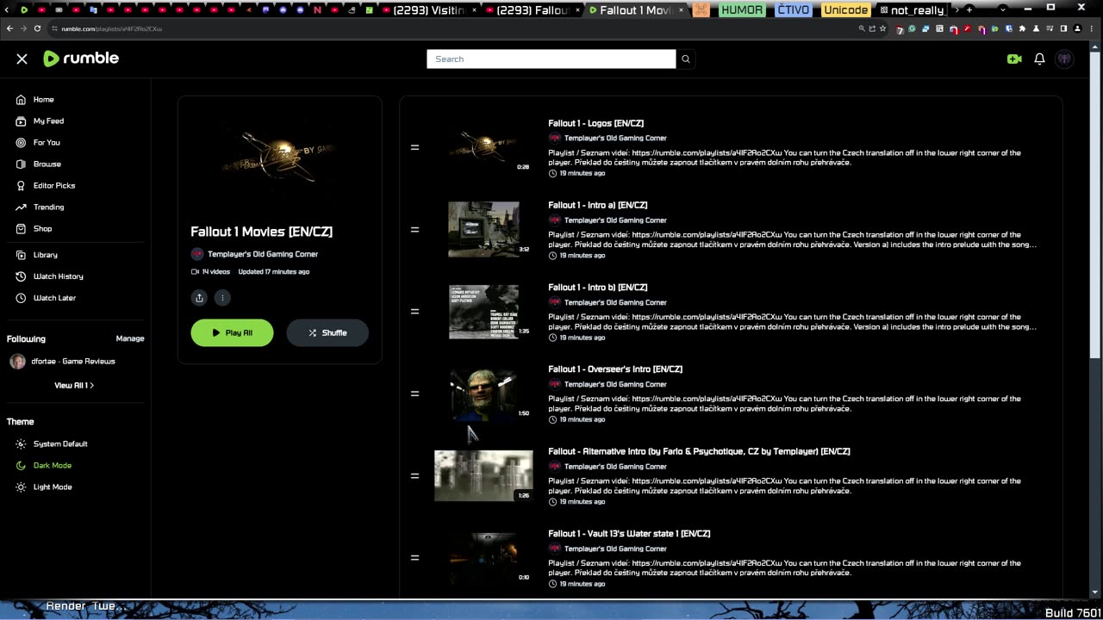Click the Shuffle button
Screen dimensions: 1103x620
point(327,332)
